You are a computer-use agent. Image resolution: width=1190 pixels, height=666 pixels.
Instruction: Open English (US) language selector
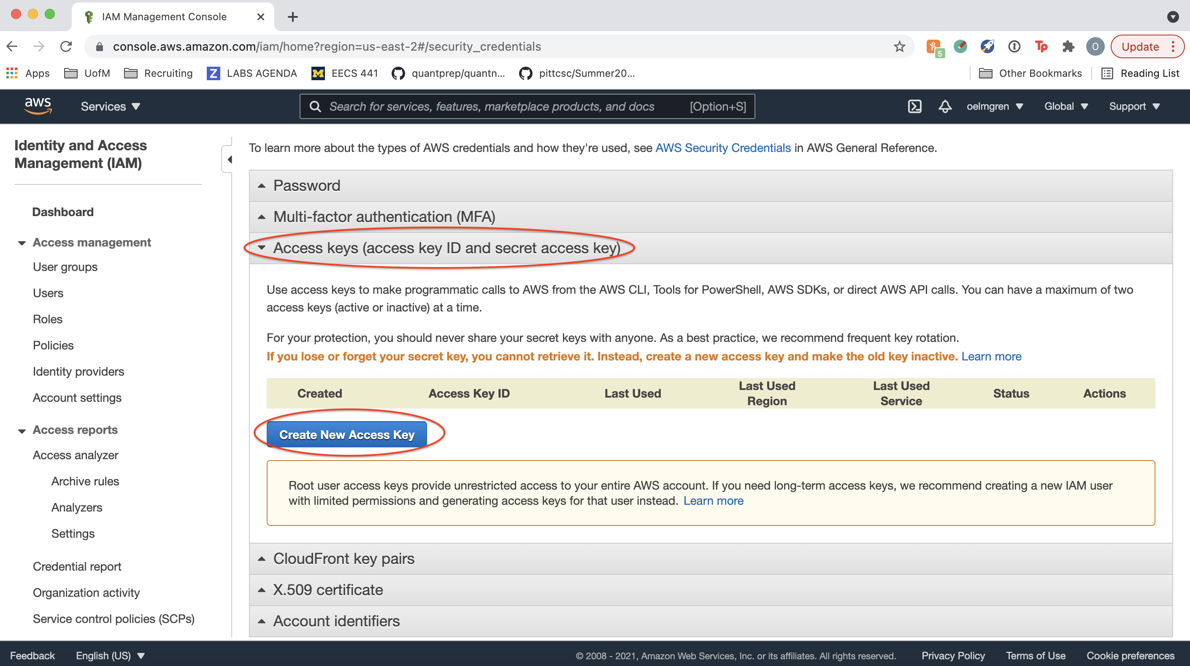click(110, 655)
